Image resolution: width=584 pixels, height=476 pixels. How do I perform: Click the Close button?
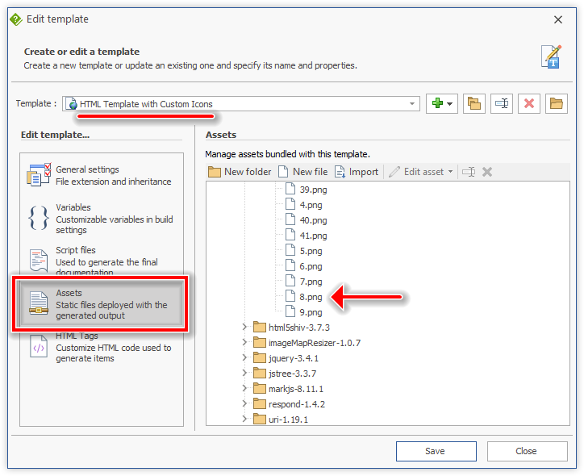[x=527, y=451]
